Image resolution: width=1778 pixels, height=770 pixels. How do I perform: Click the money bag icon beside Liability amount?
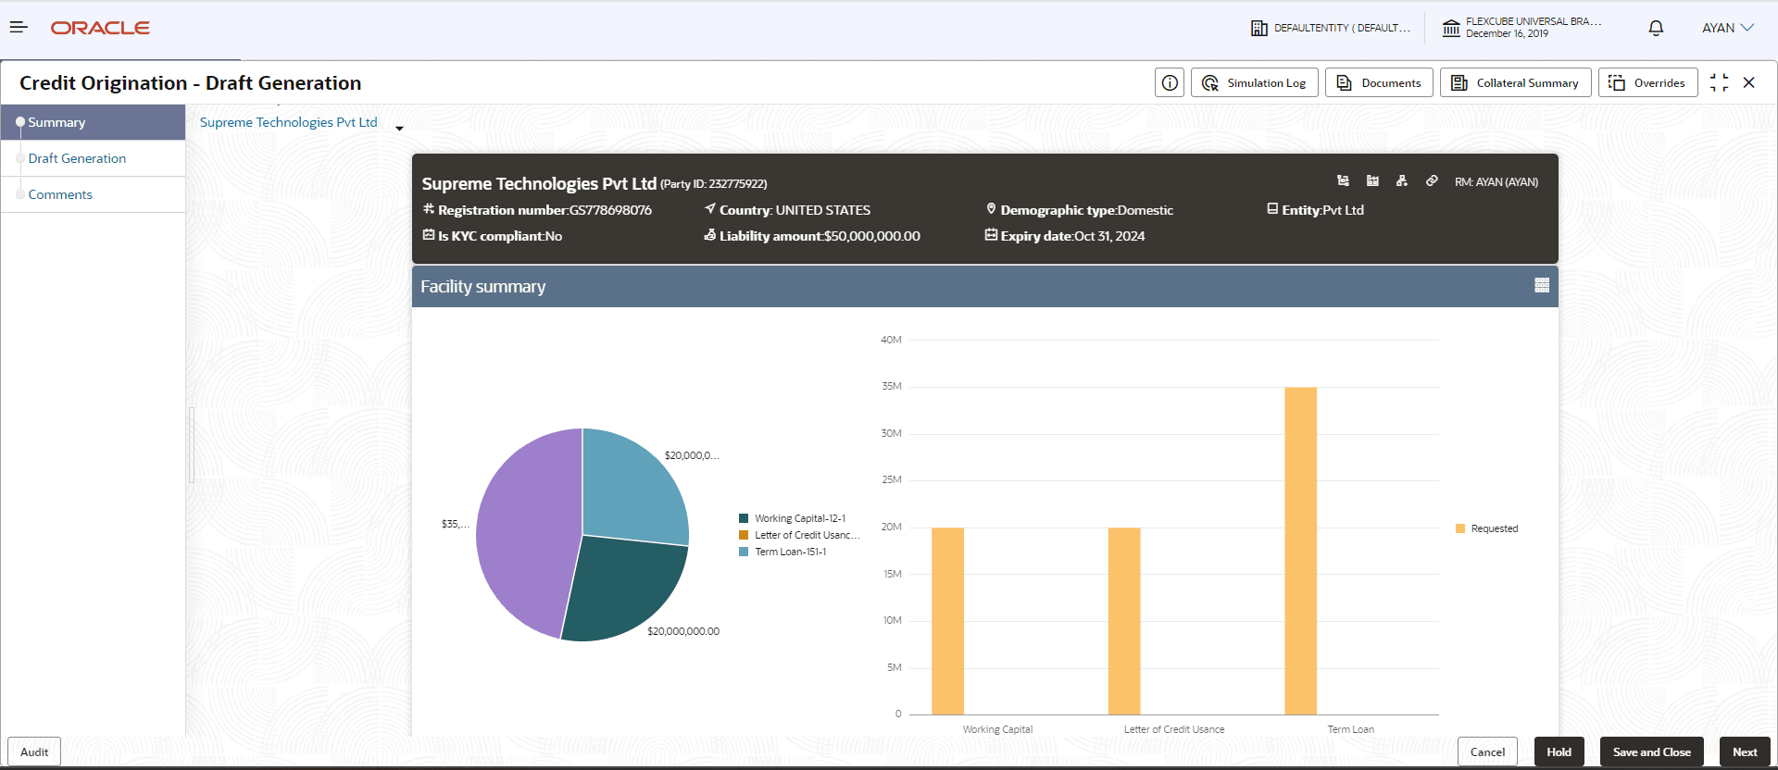tap(710, 235)
